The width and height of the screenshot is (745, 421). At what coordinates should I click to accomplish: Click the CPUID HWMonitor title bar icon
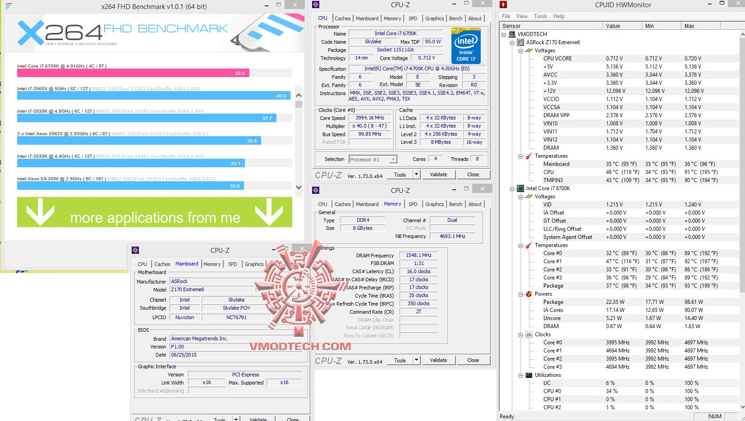504,5
